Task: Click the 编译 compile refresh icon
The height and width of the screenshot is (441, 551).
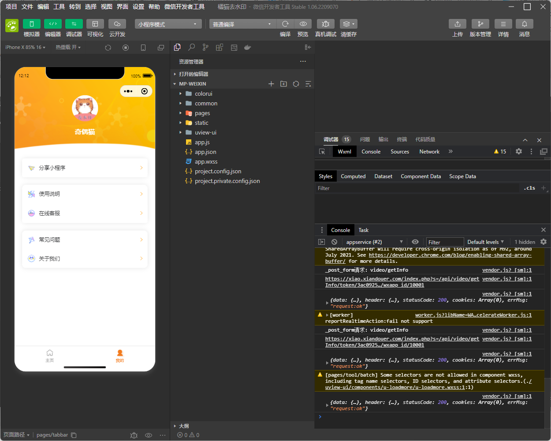Action: (x=285, y=24)
